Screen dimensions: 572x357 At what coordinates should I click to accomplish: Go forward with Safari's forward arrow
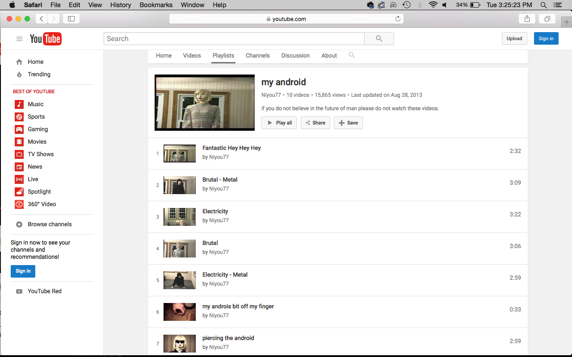tap(54, 19)
